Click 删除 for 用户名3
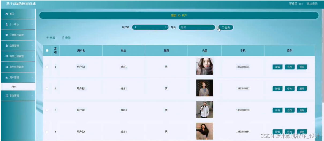 (302, 110)
